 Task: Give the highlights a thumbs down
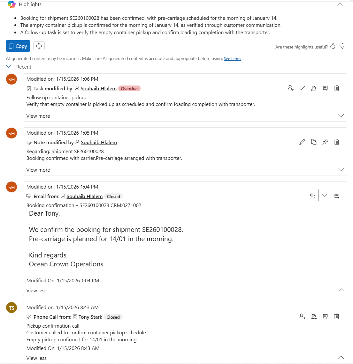click(x=342, y=46)
